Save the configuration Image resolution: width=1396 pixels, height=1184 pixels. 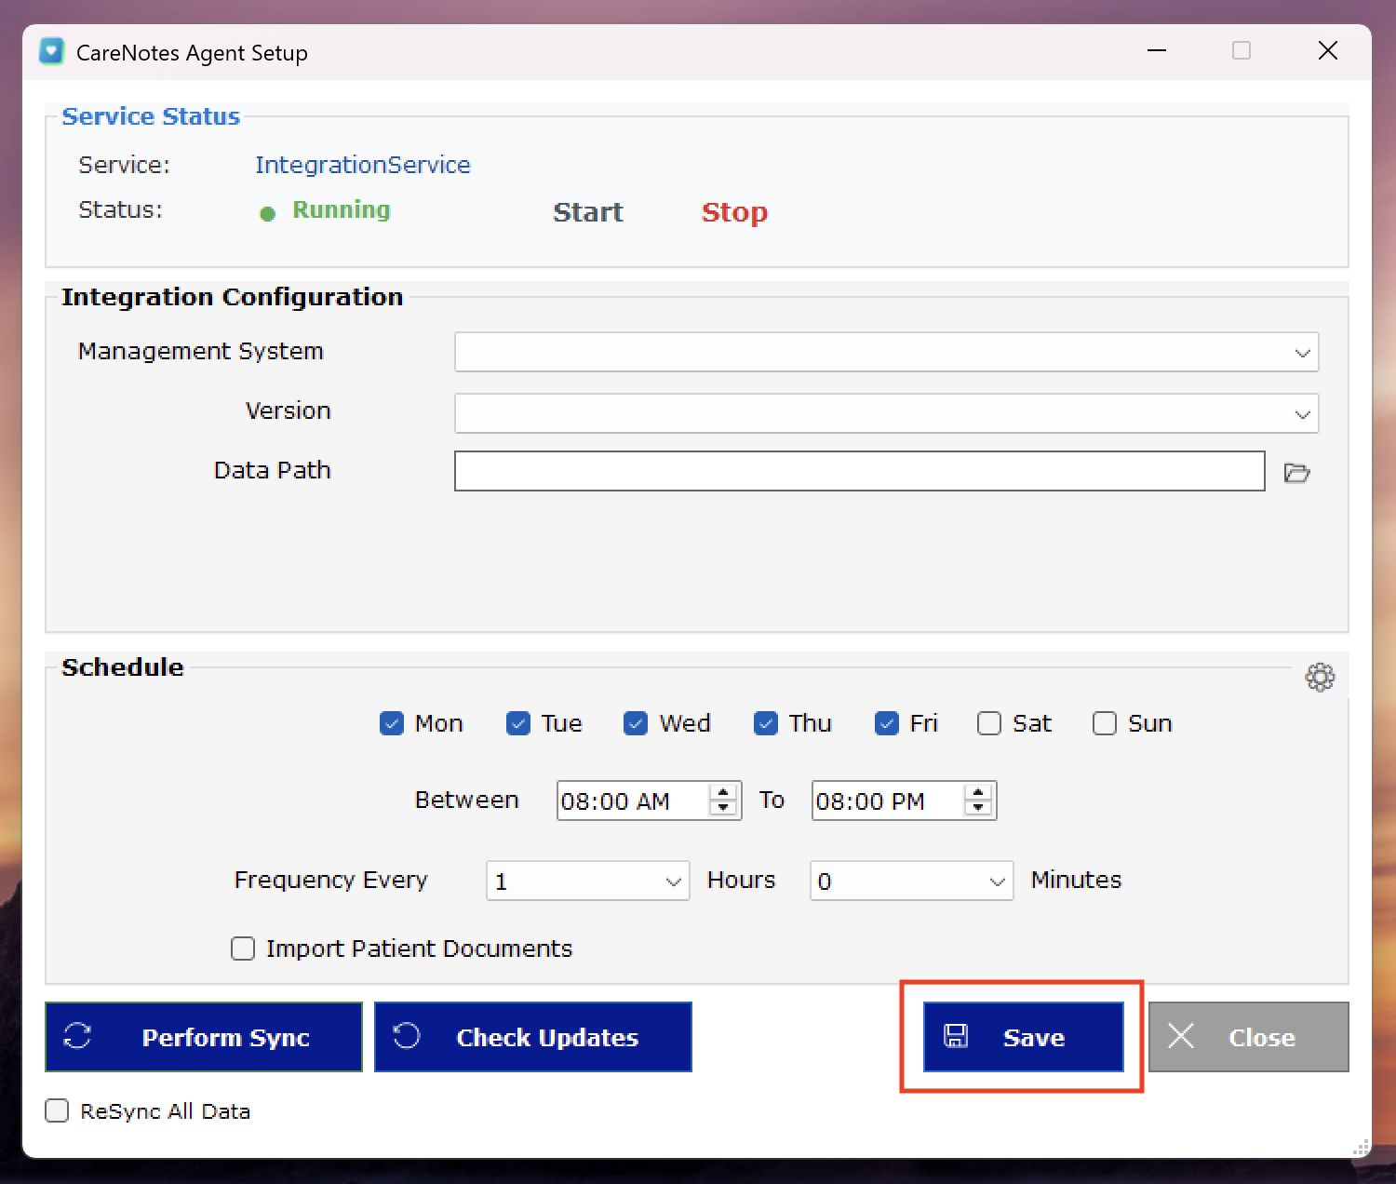1024,1037
